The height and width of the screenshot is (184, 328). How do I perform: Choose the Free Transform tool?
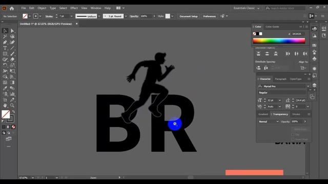[12, 71]
